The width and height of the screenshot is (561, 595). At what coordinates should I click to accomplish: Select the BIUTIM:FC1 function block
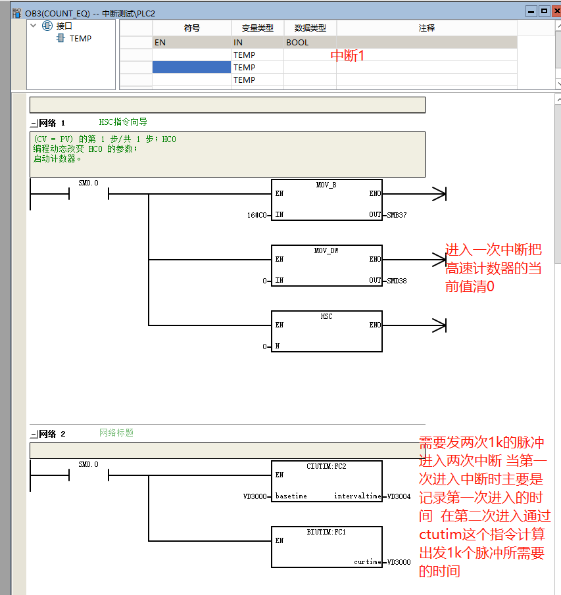point(327,547)
